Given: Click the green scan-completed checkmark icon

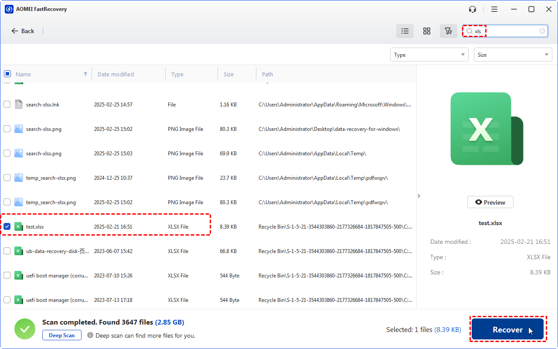Looking at the screenshot, I should [x=25, y=329].
